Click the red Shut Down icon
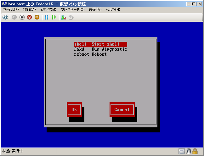Screen dimensions: 204x156 (x=29, y=17)
